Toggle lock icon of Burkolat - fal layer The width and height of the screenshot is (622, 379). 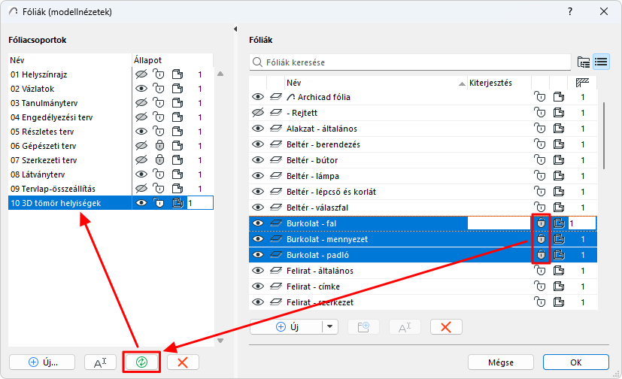[x=539, y=223]
